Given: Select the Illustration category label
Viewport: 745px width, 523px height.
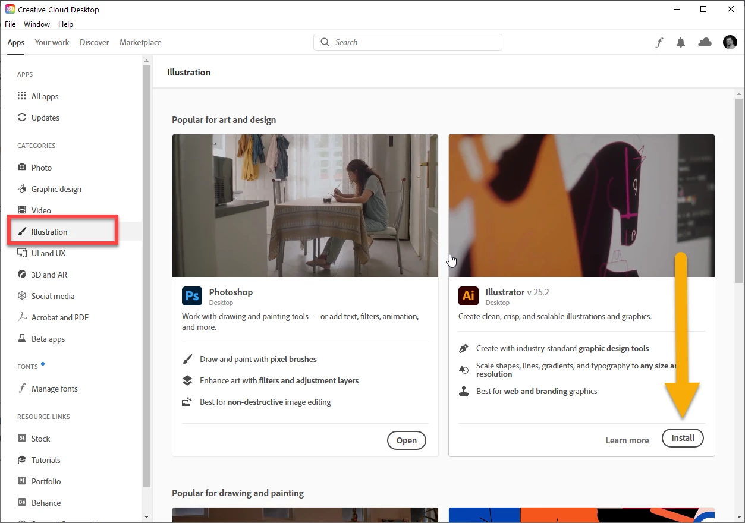Looking at the screenshot, I should 49,232.
